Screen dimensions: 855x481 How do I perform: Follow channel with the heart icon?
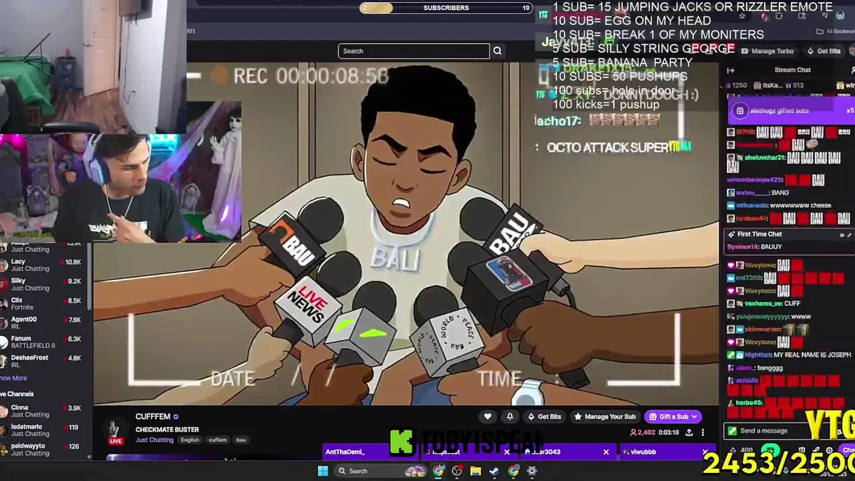(x=488, y=417)
